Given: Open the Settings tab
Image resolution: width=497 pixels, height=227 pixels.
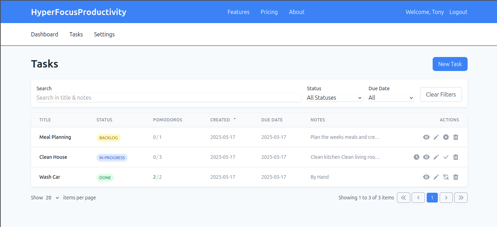Looking at the screenshot, I should coord(104,34).
